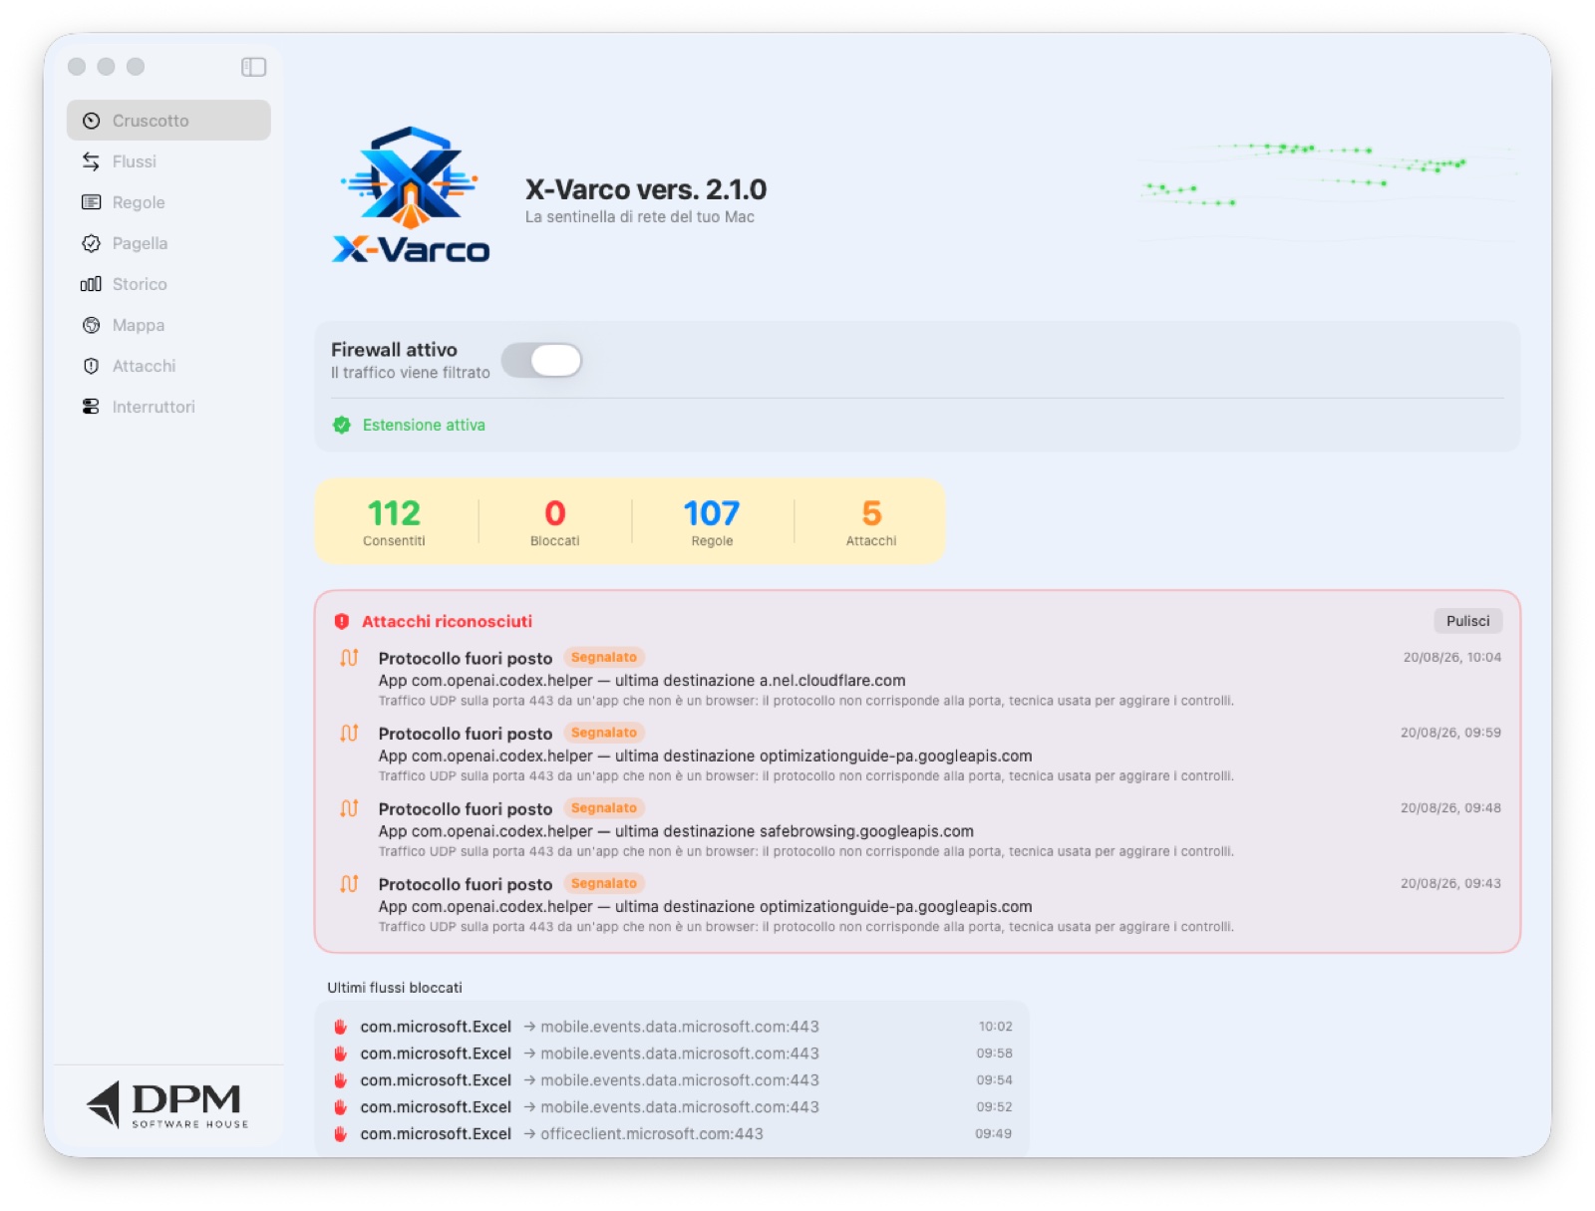Screen dimensions: 1595x1211
Task: Click the 112 Consentiti counter
Action: pyautogui.click(x=394, y=522)
